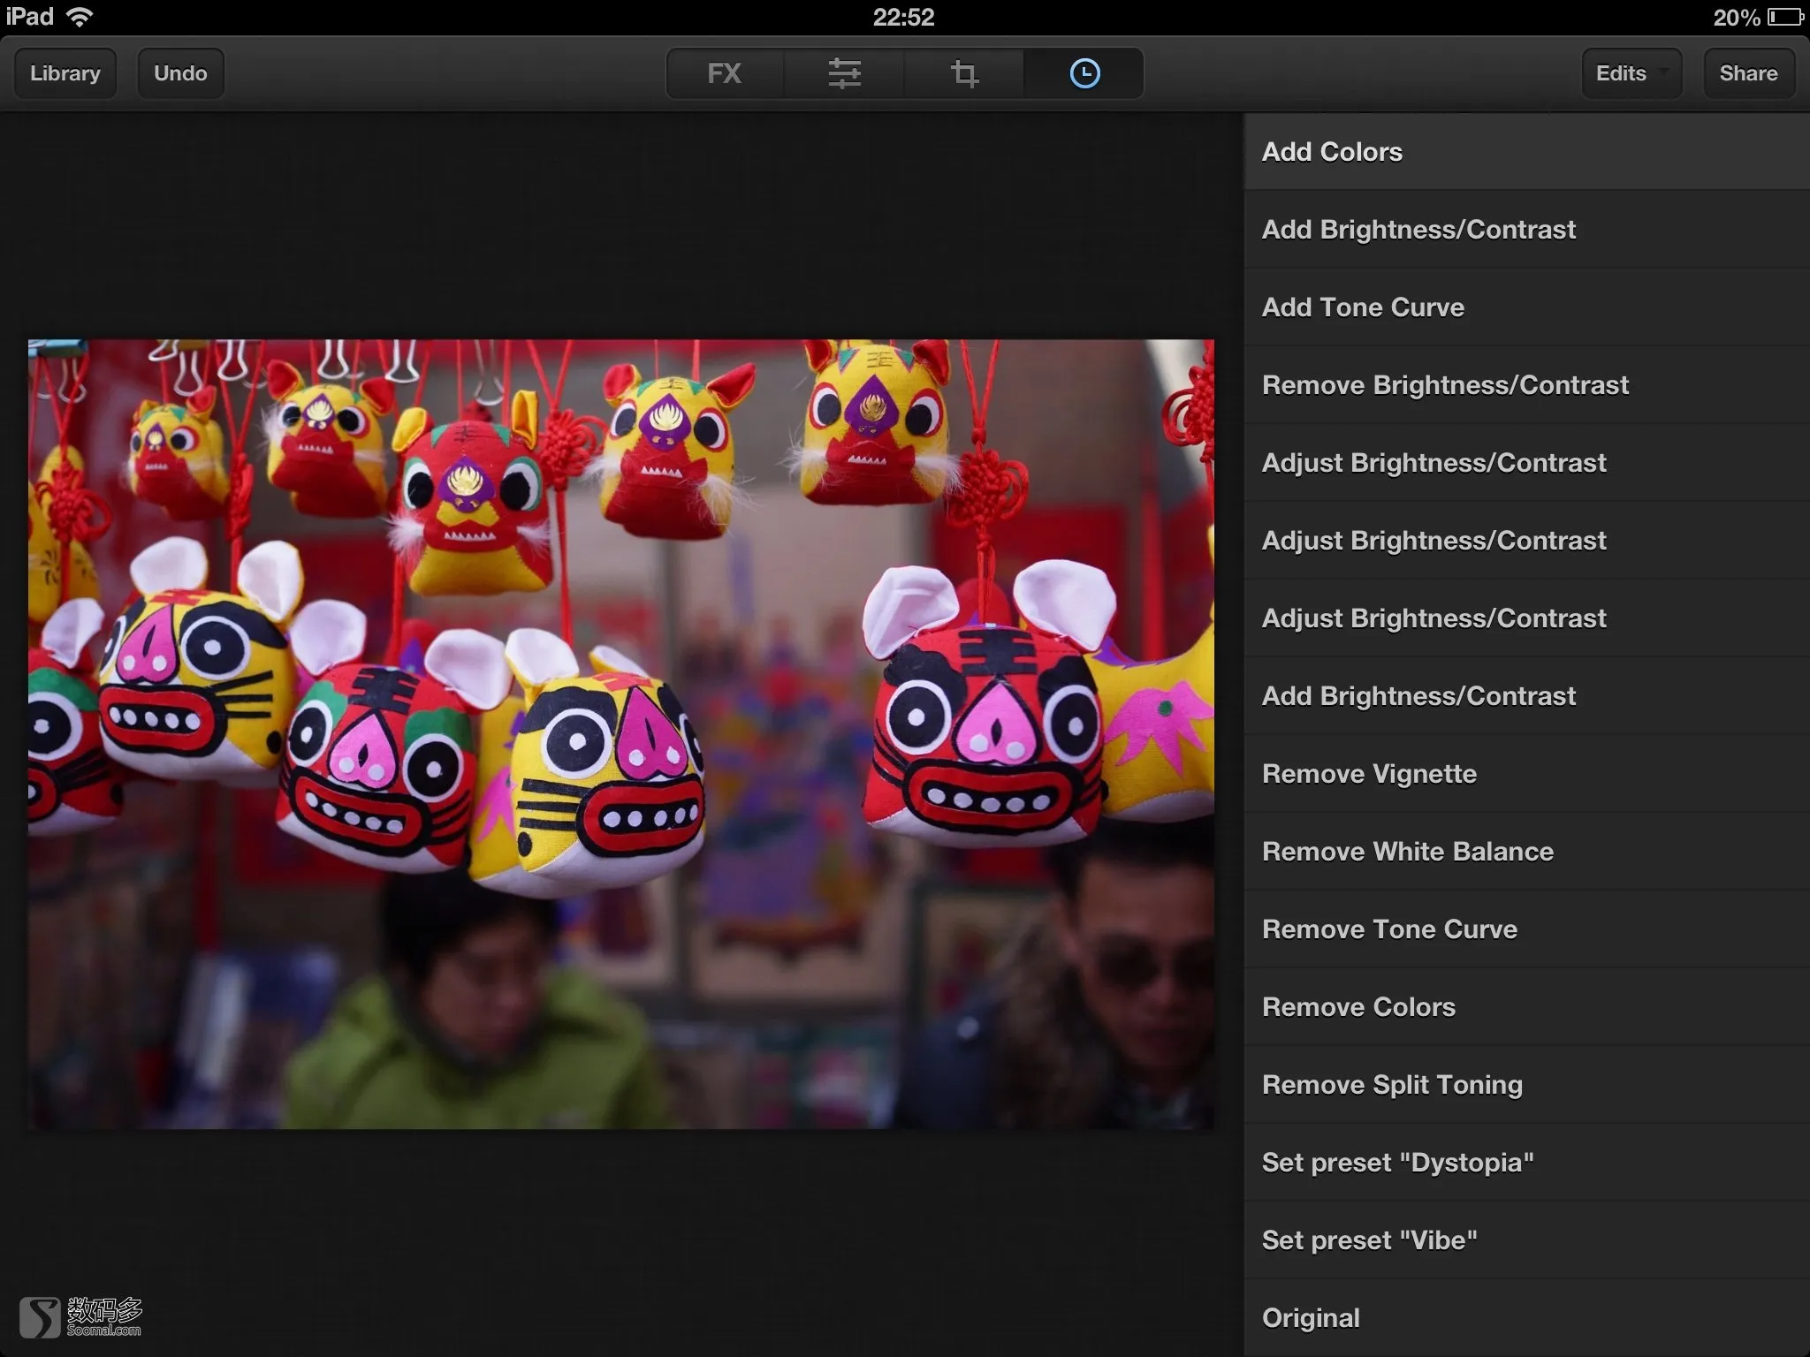Tap the Wi-Fi status icon
Image resolution: width=1810 pixels, height=1357 pixels.
tap(80, 17)
